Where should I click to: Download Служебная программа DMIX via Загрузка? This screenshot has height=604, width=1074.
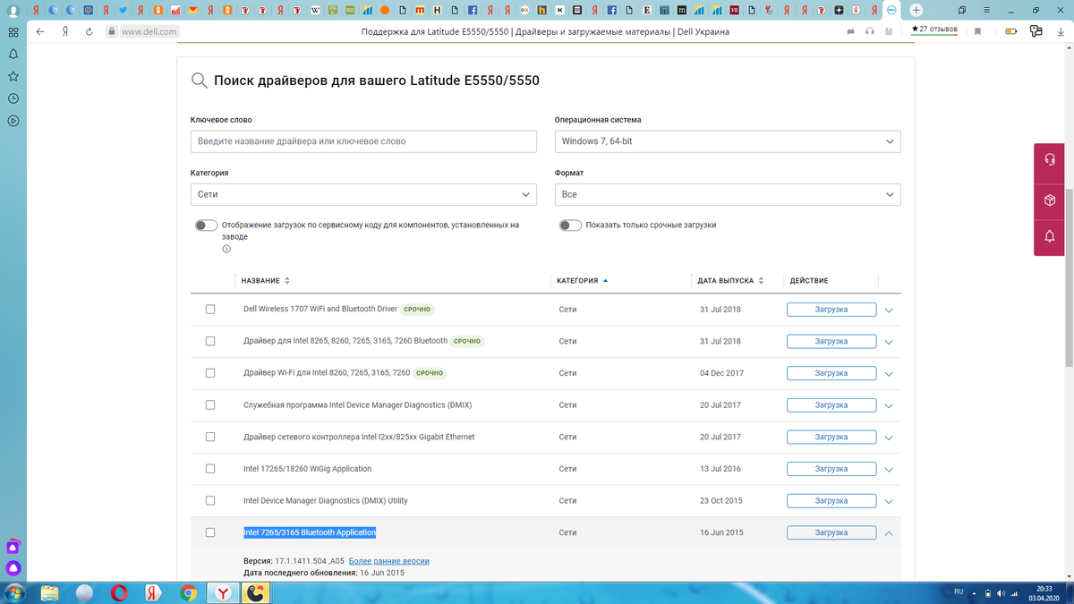(x=831, y=405)
